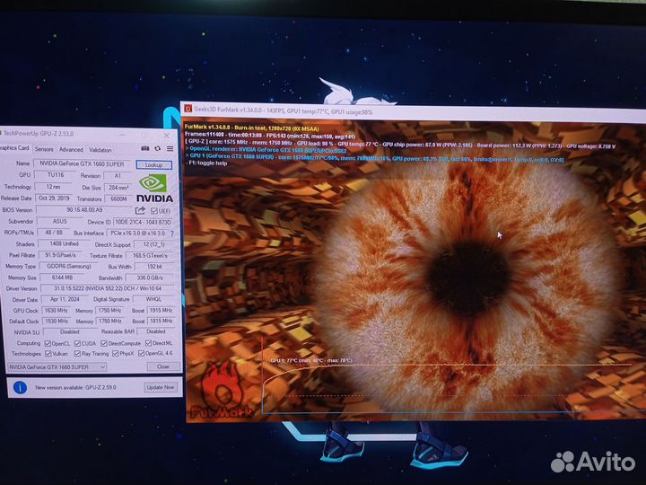
Task: Open the GPU selection dropdown at bottom
Action: 57,366
